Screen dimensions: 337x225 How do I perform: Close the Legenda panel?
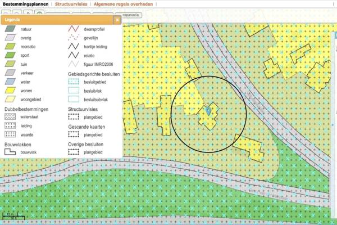tap(117, 20)
